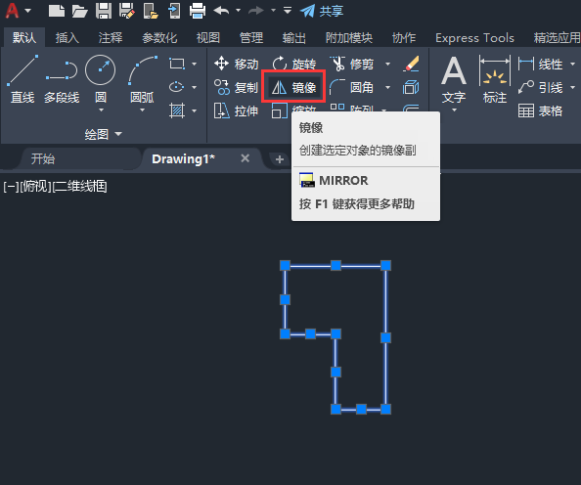
Task: Switch to the 插入 ribbon tab
Action: 67,37
